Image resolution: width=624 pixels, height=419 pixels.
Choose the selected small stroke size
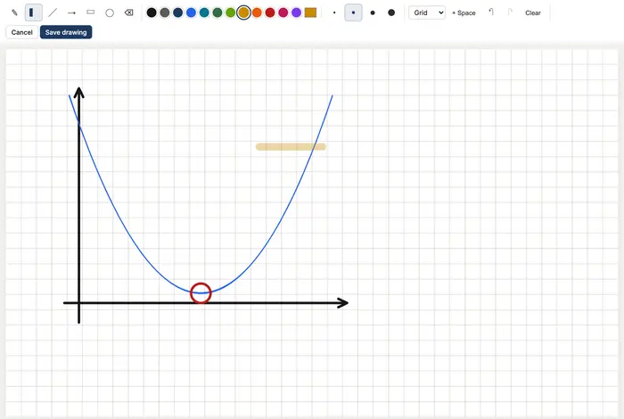tap(353, 12)
